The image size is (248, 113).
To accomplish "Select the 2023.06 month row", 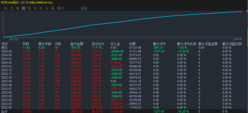I will point(124,92).
